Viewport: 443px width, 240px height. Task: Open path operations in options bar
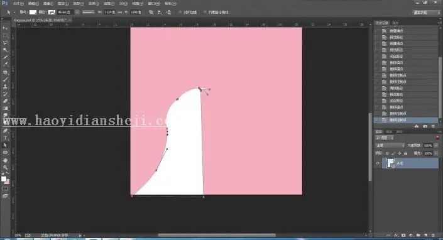(151, 12)
